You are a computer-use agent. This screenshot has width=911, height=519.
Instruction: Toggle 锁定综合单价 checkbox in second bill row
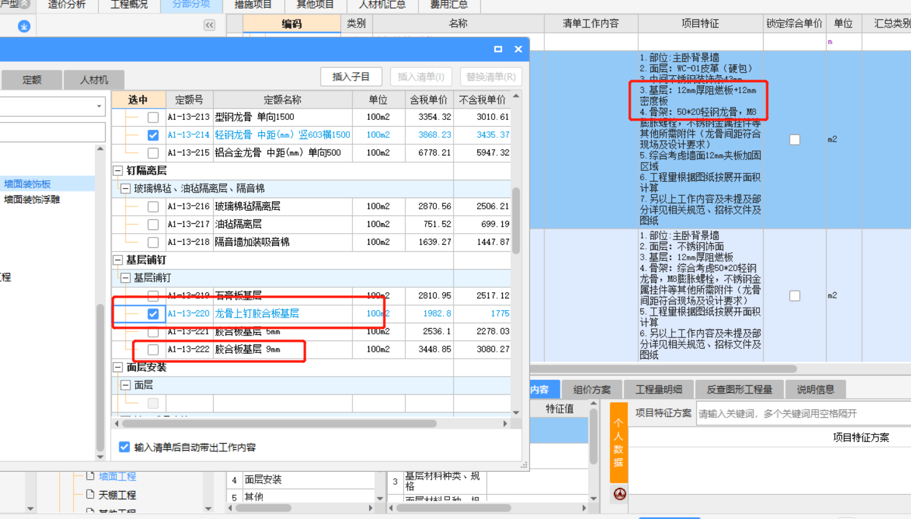(795, 296)
